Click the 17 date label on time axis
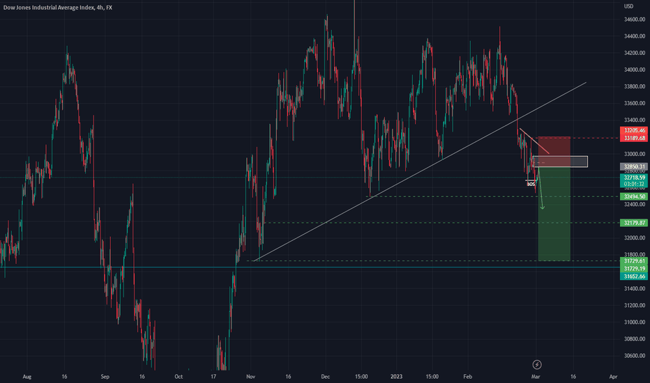650x383 pixels. click(213, 377)
